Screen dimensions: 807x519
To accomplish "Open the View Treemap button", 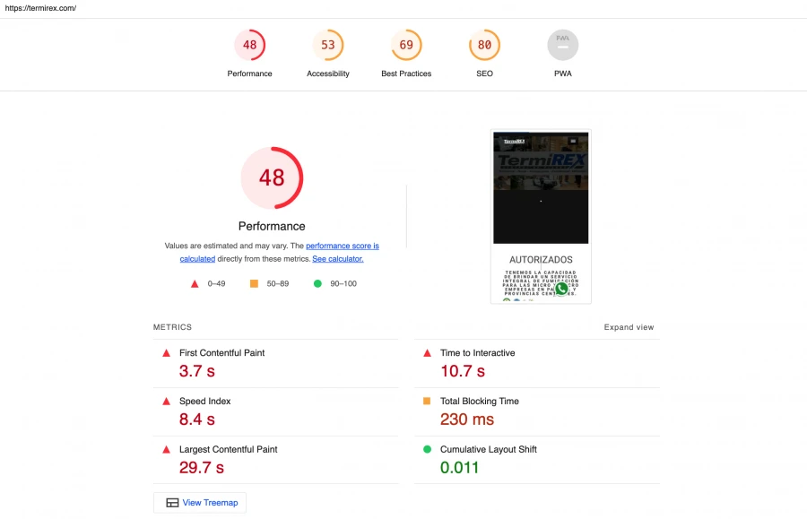I will 200,503.
